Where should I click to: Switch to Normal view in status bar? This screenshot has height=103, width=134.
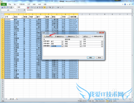(107, 101)
